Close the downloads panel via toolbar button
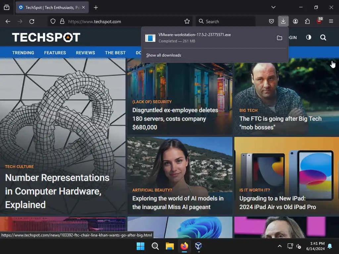339x254 pixels. (283, 21)
